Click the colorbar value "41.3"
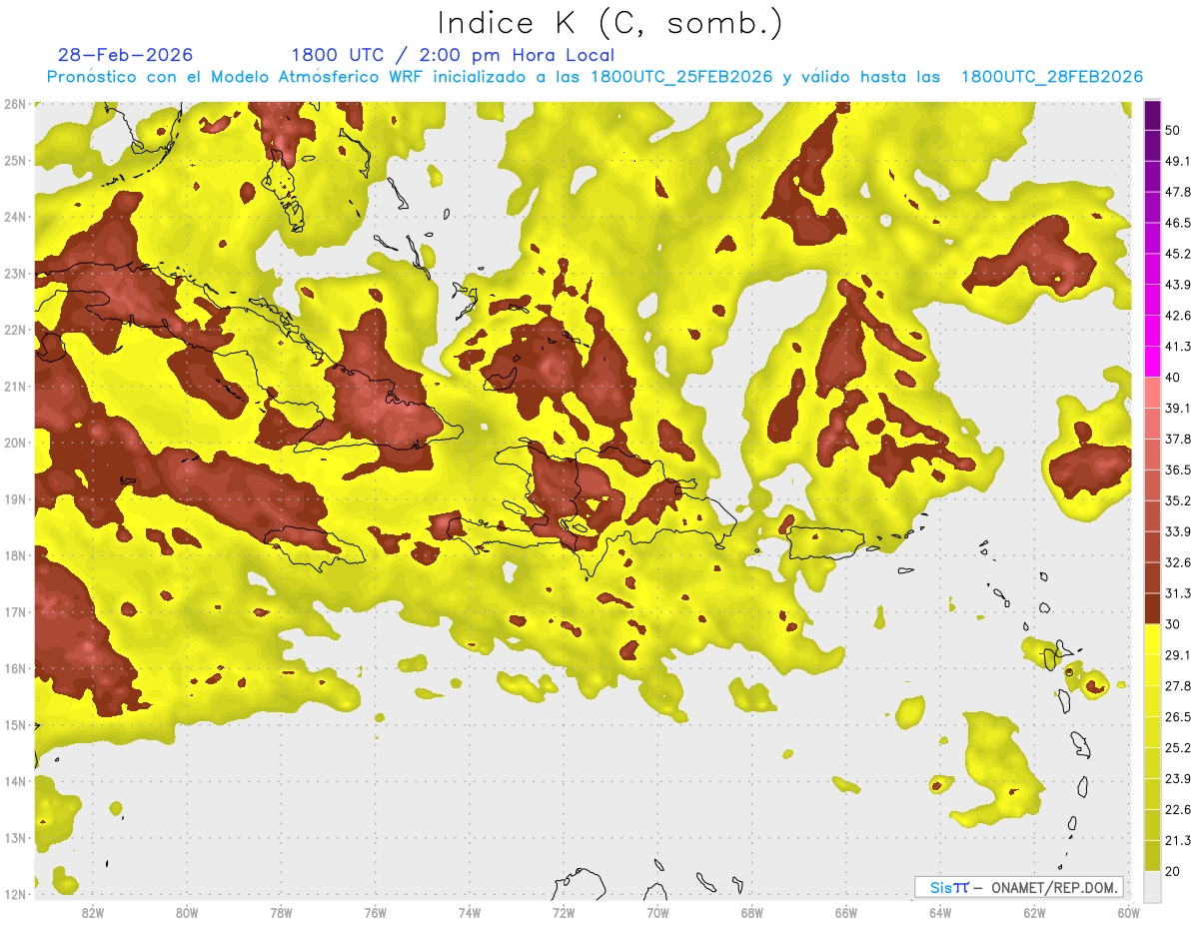Image resolution: width=1199 pixels, height=926 pixels. pos(1178,346)
